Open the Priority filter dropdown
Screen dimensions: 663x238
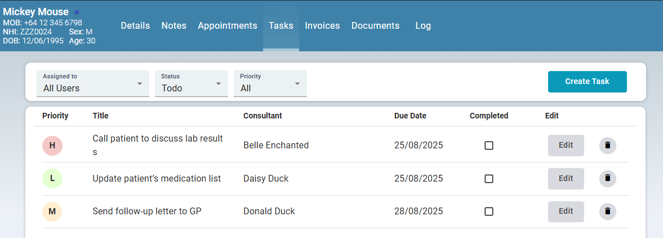click(270, 83)
